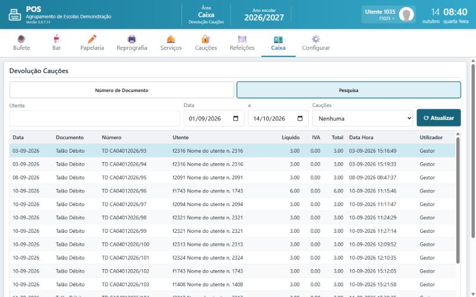476x297 pixels.
Task: Click timestamp 03-09-2026 15:19:33
Action: (x=372, y=164)
